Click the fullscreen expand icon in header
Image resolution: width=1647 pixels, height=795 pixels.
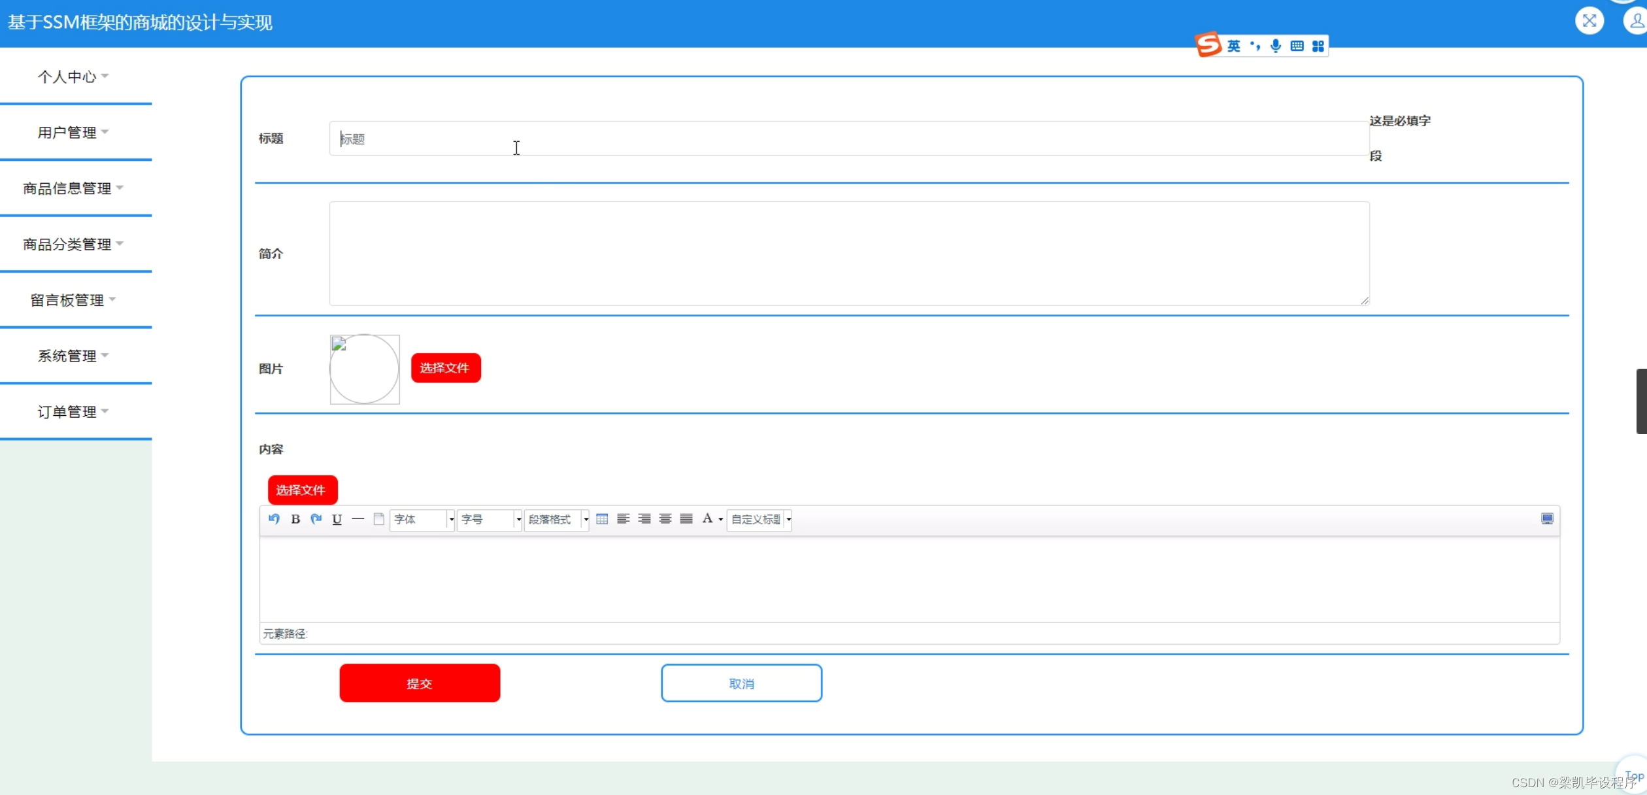tap(1589, 21)
